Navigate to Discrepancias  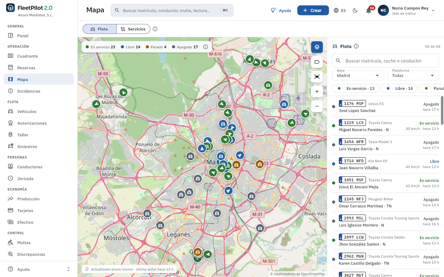click(x=39, y=254)
